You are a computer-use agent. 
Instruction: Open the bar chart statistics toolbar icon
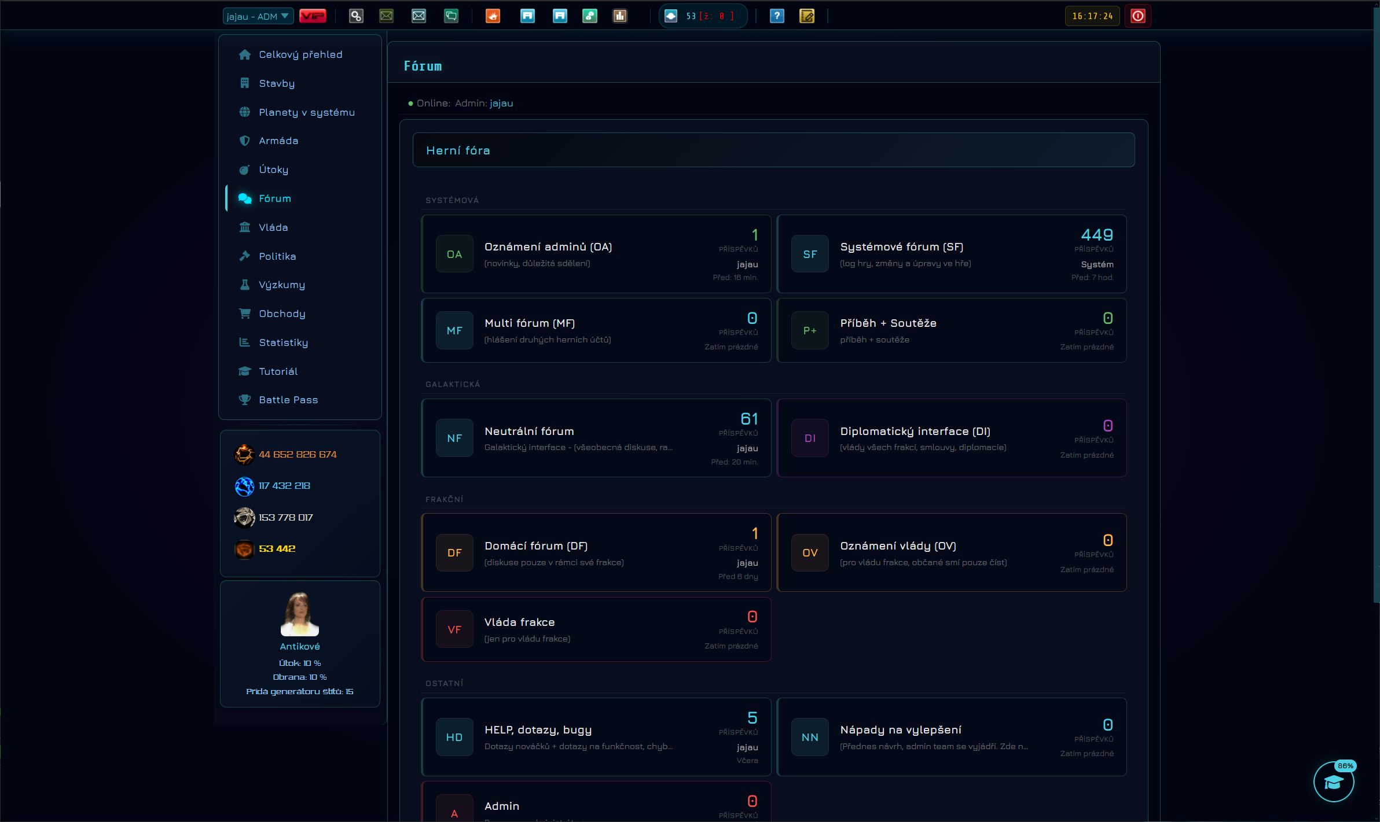620,16
